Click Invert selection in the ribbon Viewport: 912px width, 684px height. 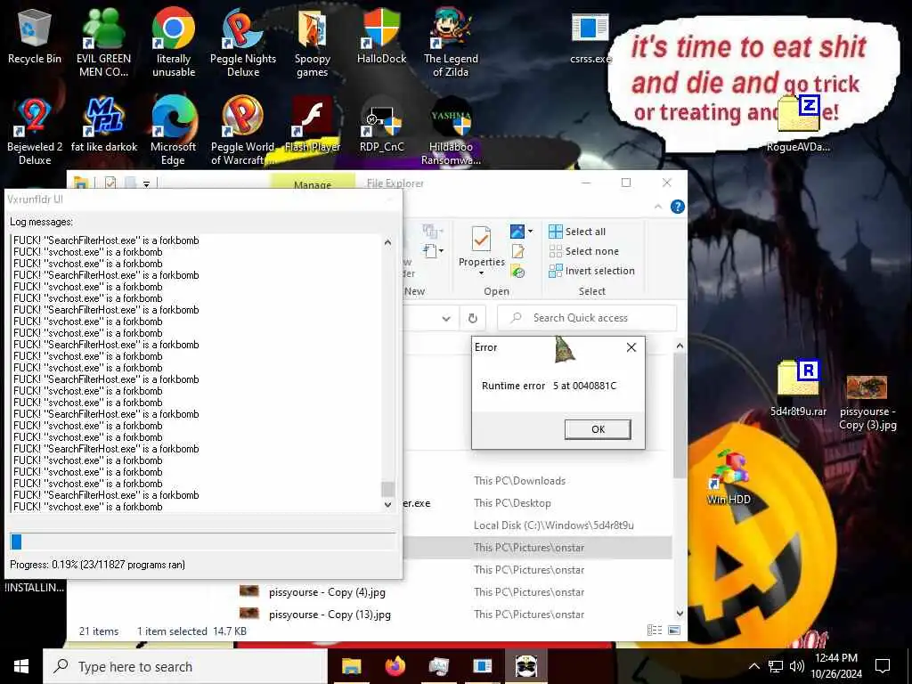pyautogui.click(x=591, y=271)
